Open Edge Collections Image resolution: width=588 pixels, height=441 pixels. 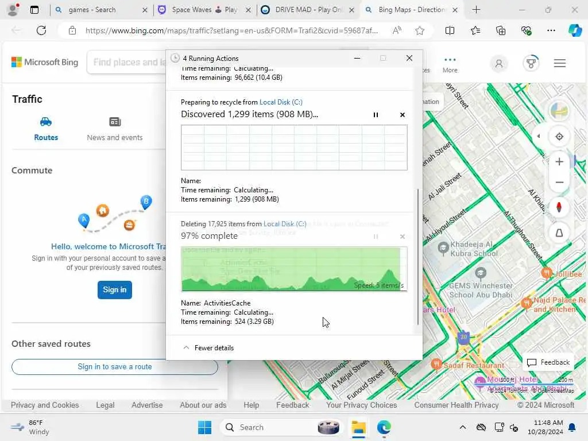[501, 30]
